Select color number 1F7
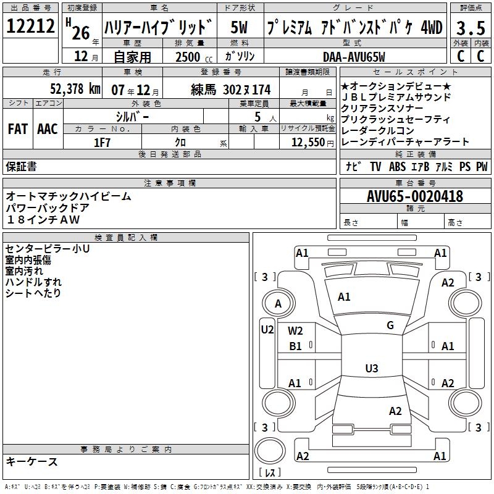This screenshot has height=494, width=494. [x=102, y=143]
